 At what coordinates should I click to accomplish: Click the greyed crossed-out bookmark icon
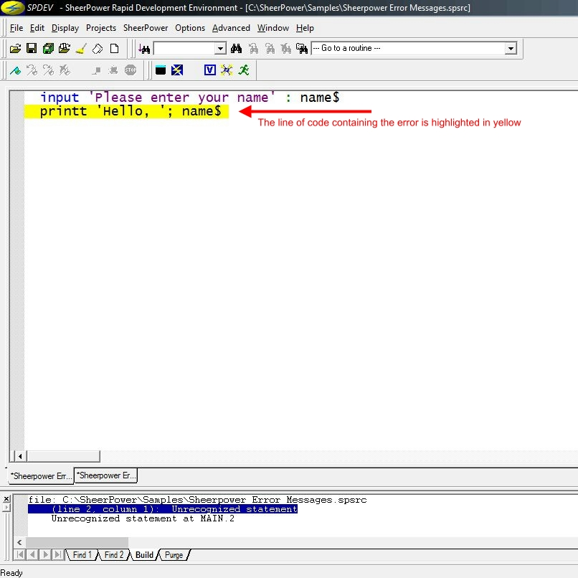pyautogui.click(x=65, y=70)
